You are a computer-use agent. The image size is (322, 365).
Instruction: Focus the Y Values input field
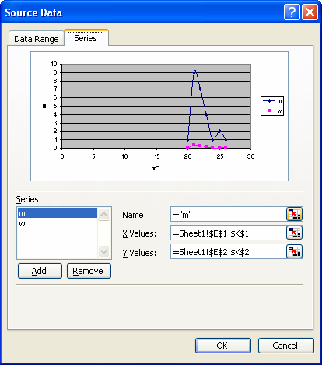coord(229,251)
